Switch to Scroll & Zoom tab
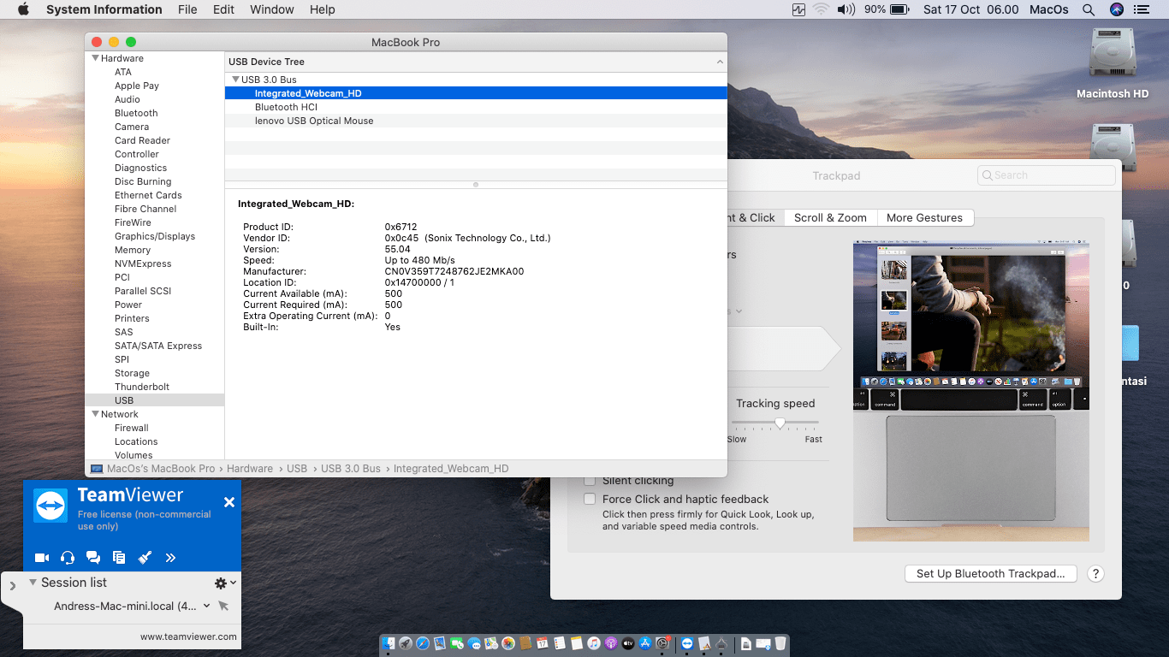The image size is (1169, 657). click(x=830, y=218)
